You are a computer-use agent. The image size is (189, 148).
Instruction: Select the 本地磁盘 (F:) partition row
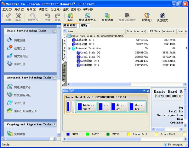[127, 61]
